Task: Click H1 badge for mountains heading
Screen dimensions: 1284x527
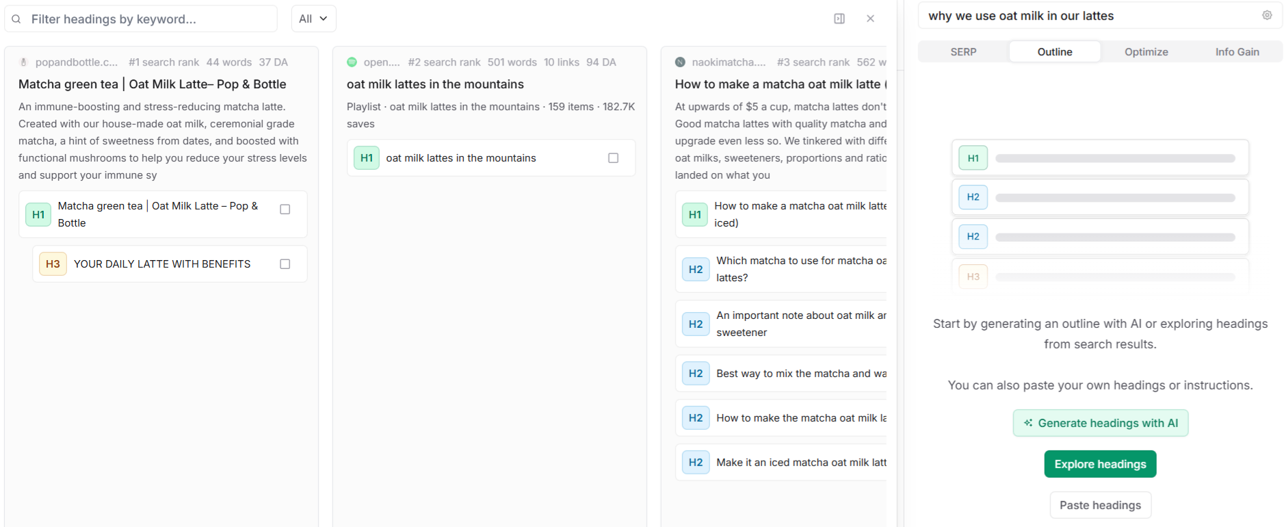Action: 367,158
